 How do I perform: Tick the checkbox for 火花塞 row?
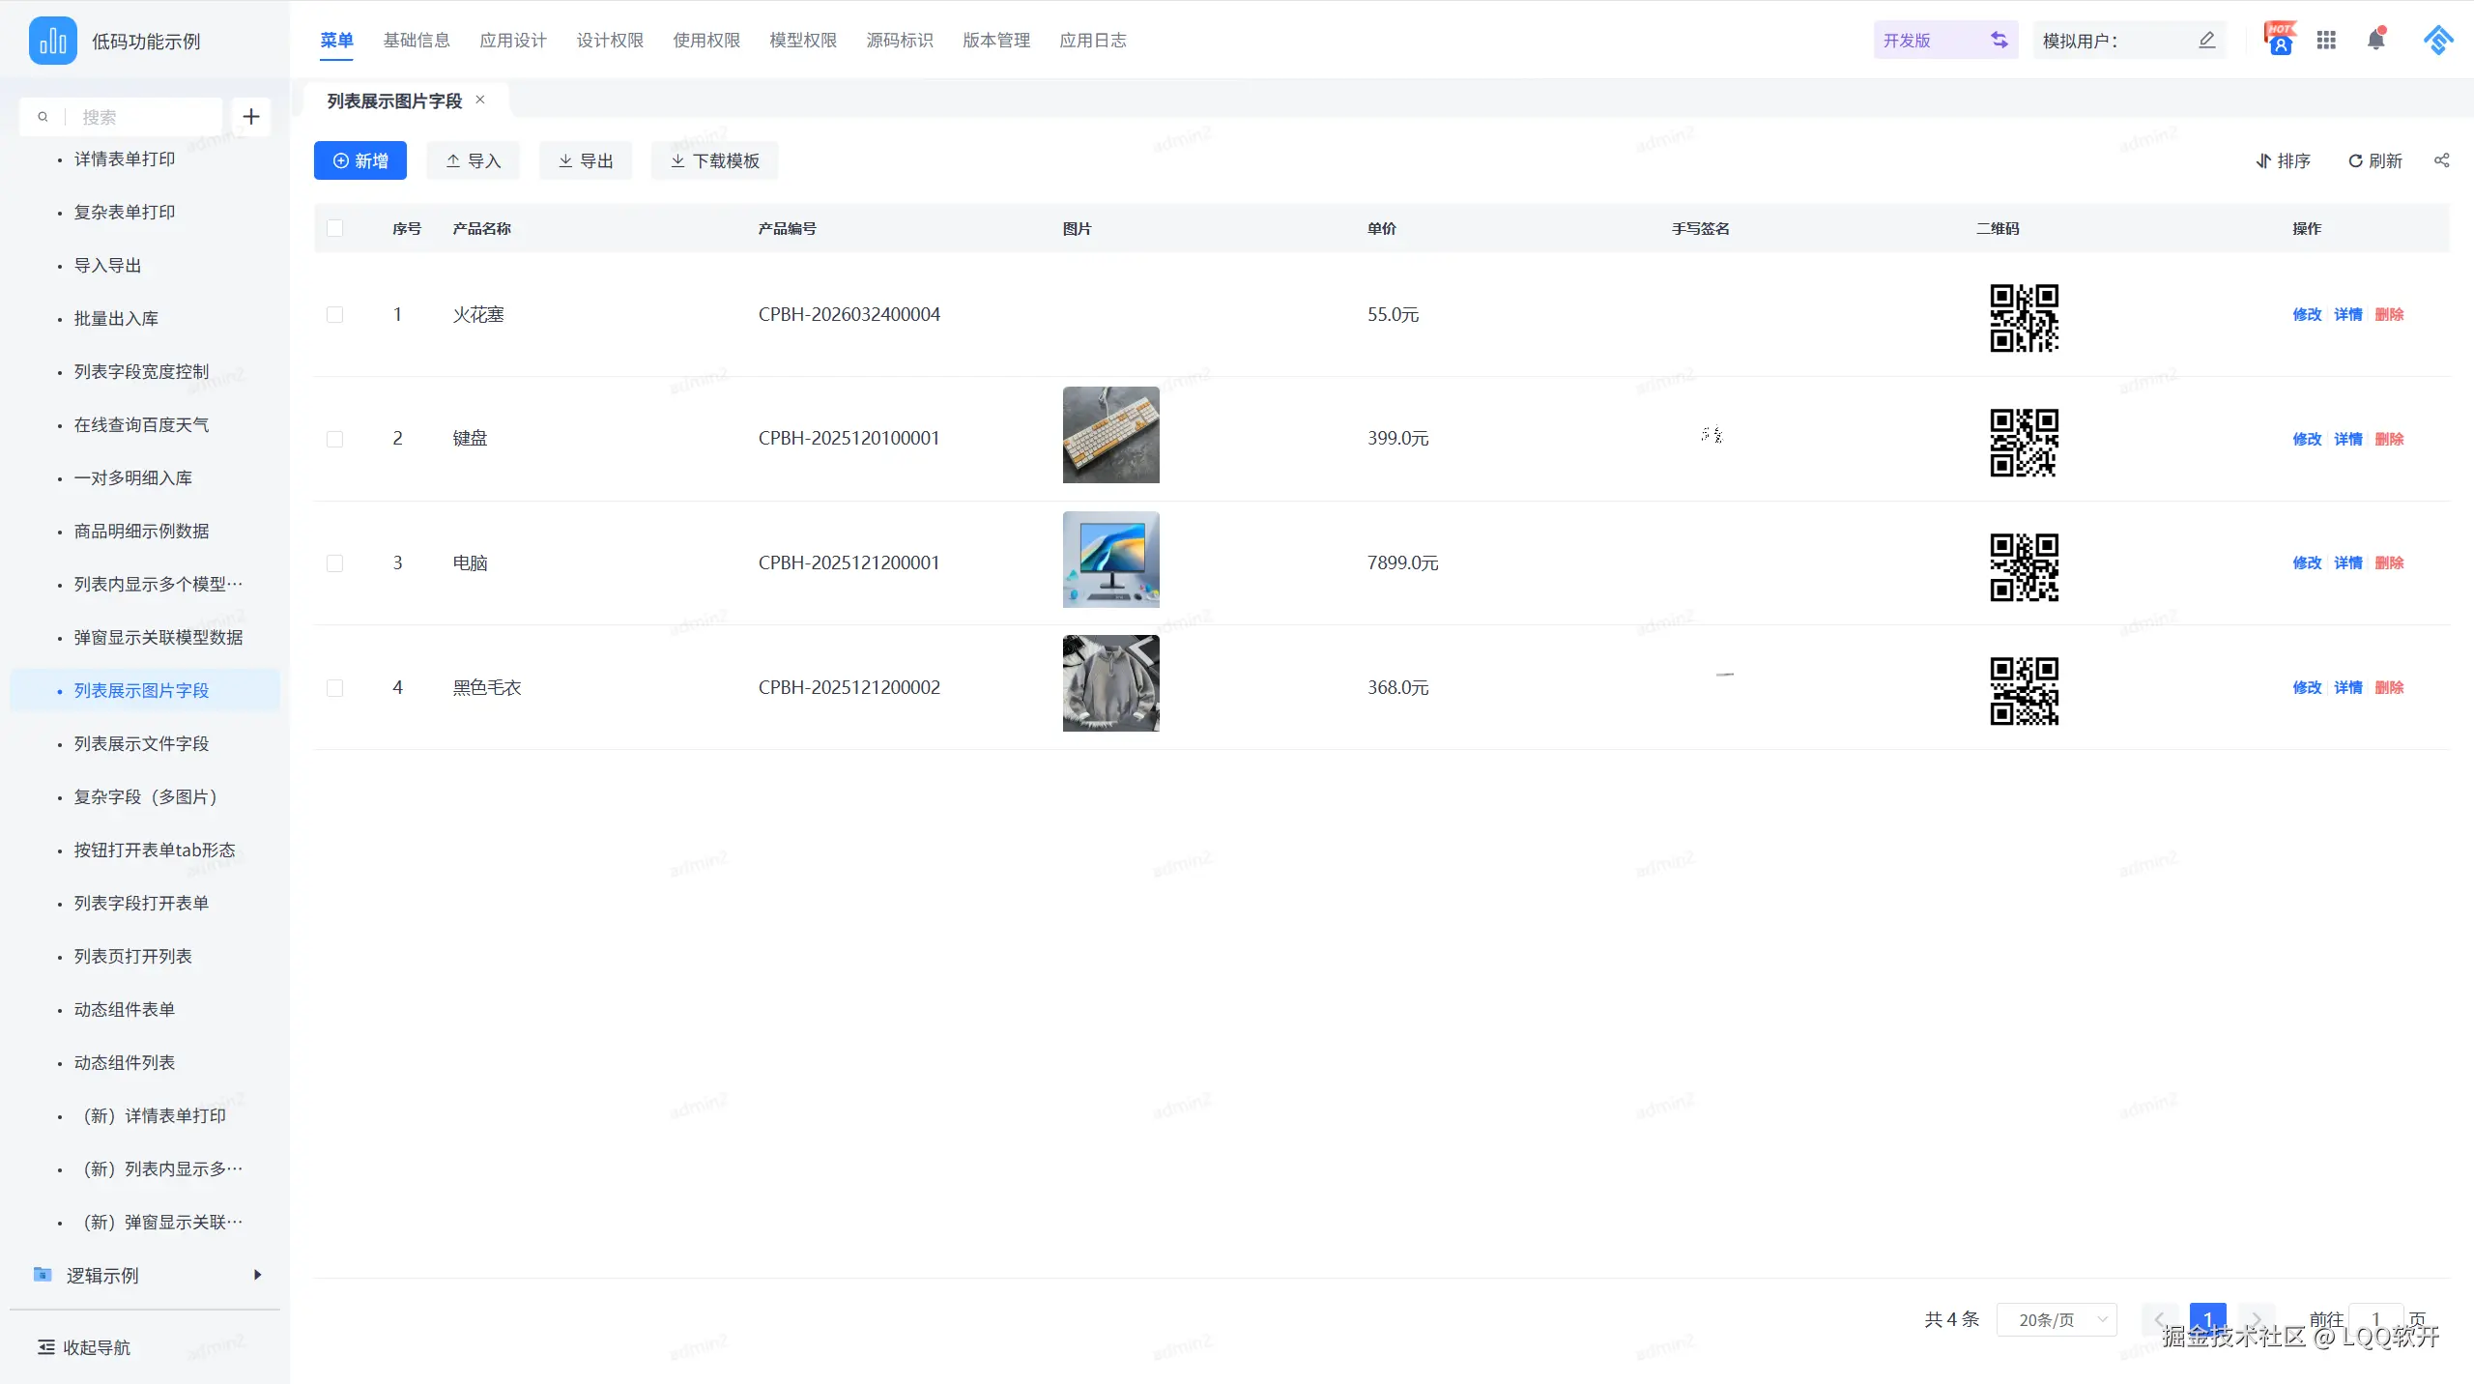(334, 315)
